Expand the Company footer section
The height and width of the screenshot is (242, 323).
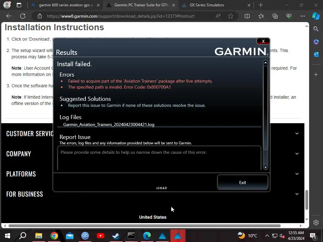pos(297,153)
